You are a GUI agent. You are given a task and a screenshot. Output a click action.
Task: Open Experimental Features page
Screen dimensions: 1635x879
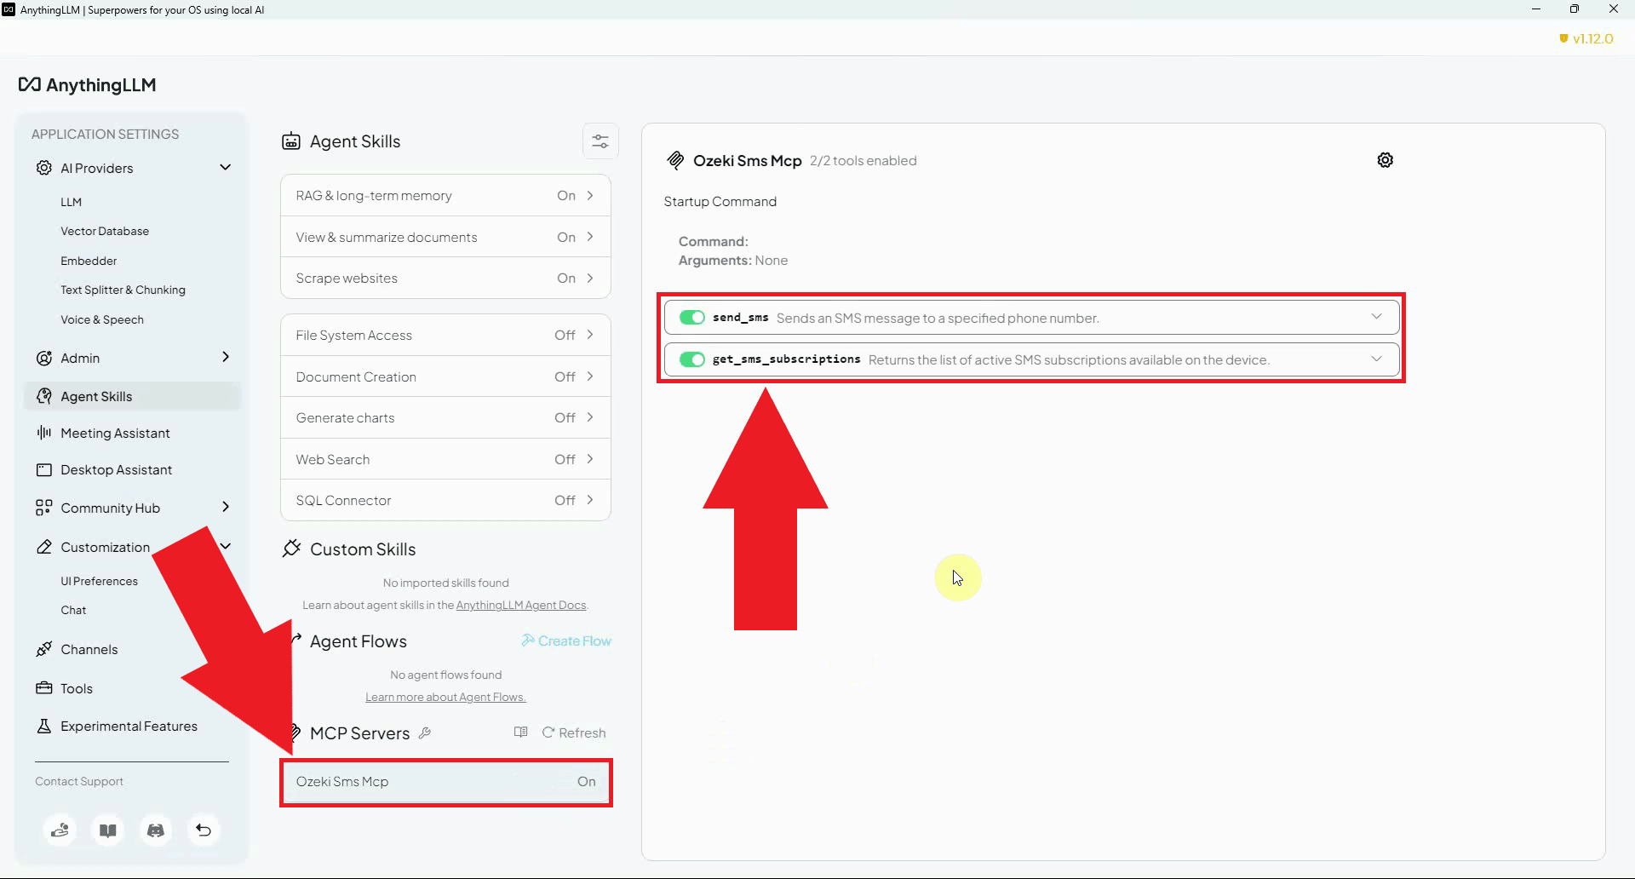pos(129,726)
